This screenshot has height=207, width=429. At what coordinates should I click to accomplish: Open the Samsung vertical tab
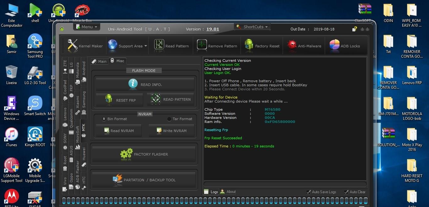pos(84,103)
